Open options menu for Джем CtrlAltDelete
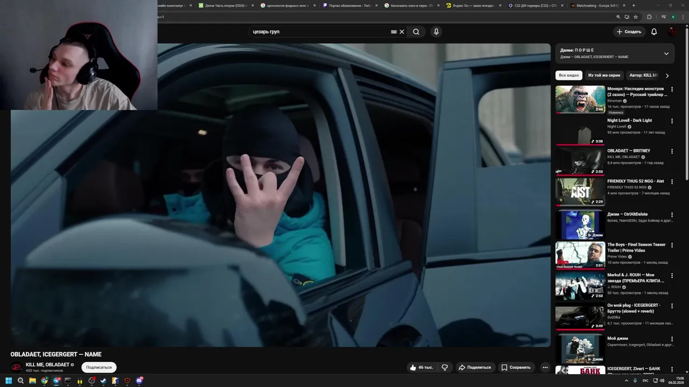Screen dimensions: 689x387 672,215
